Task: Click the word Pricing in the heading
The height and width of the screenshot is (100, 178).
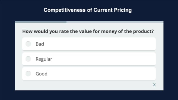Action: click(123, 10)
